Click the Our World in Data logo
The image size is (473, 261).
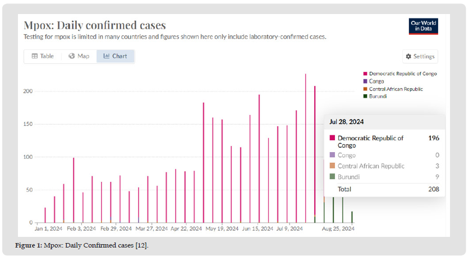423,26
